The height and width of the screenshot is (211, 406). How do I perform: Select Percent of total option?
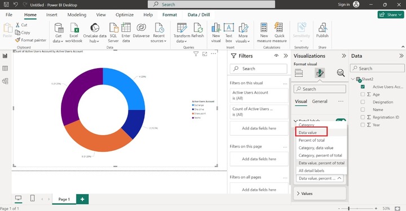321,140
